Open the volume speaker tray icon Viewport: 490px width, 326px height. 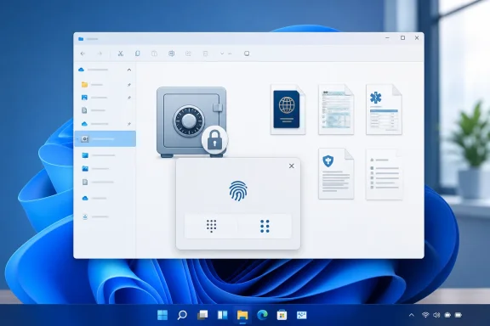(x=436, y=315)
